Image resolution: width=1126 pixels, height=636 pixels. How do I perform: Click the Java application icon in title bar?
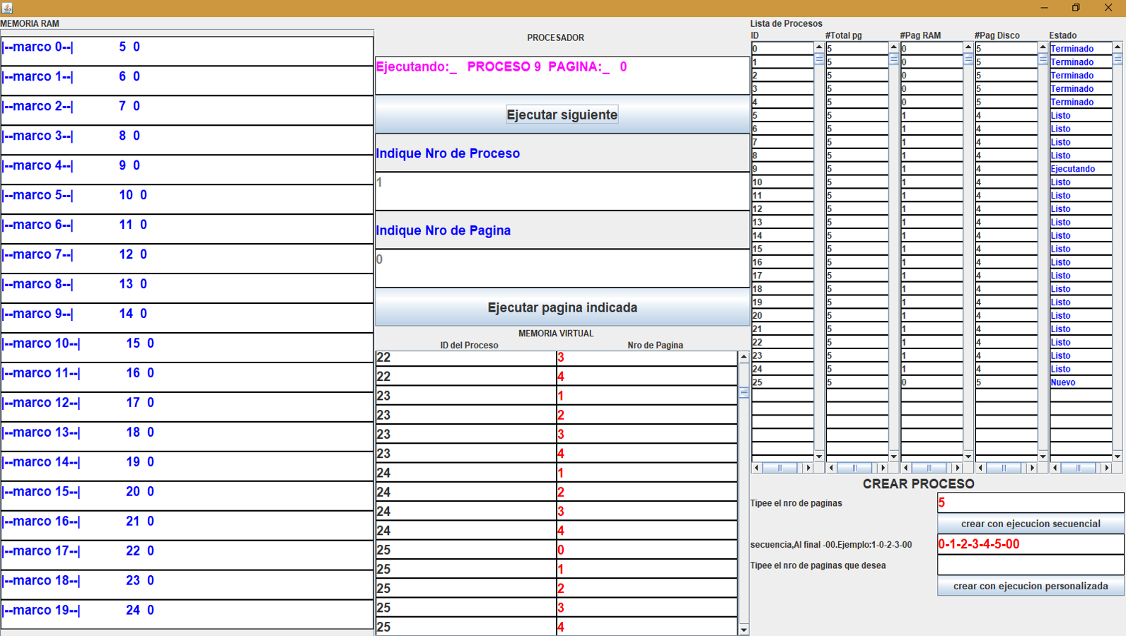point(7,8)
